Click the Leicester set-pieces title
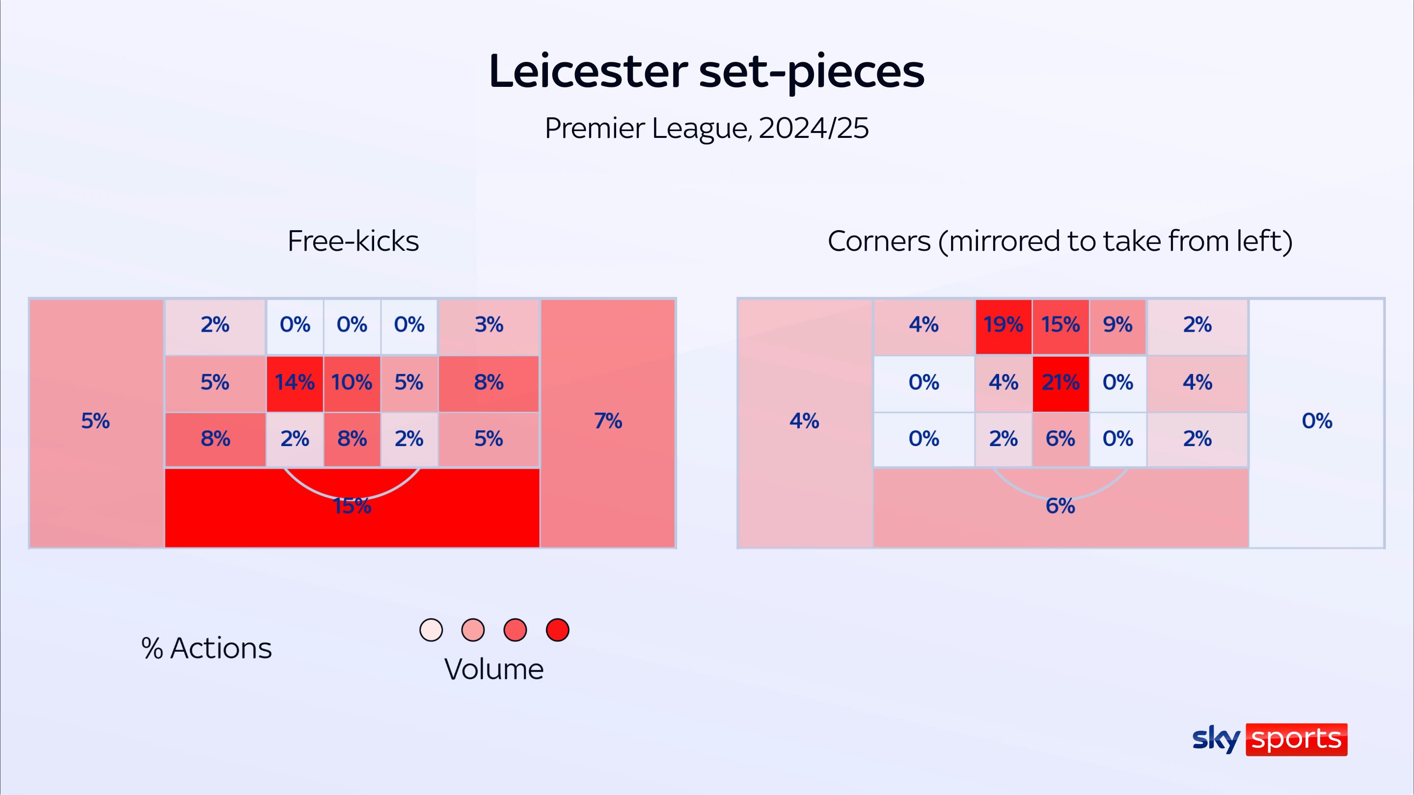 (x=707, y=71)
